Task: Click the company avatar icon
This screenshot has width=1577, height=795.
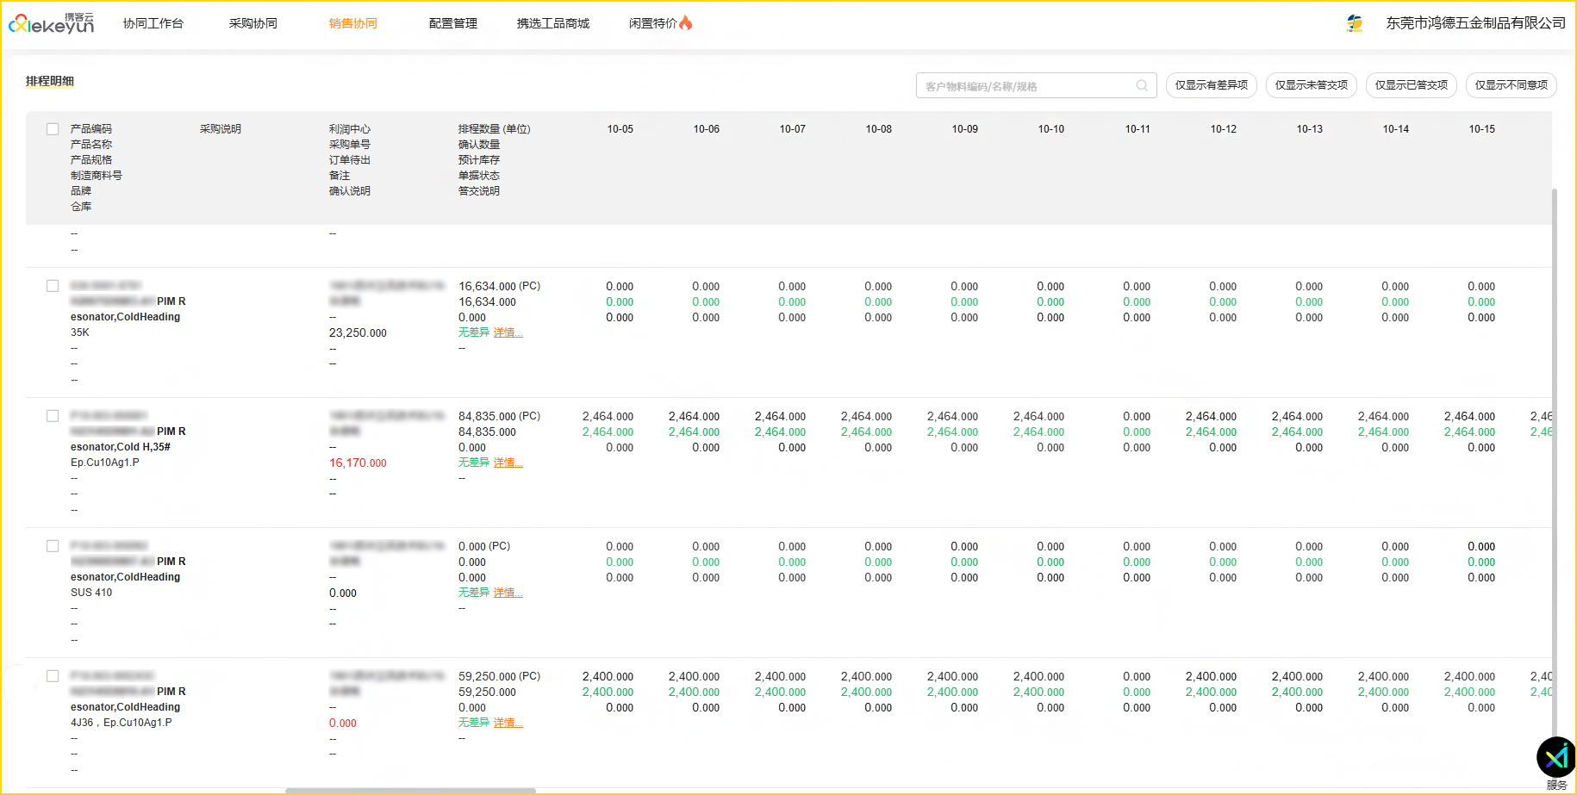Action: tap(1355, 23)
